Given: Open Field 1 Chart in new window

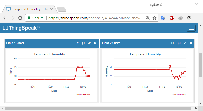Looking at the screenshot, I should pyautogui.click(x=77, y=43).
